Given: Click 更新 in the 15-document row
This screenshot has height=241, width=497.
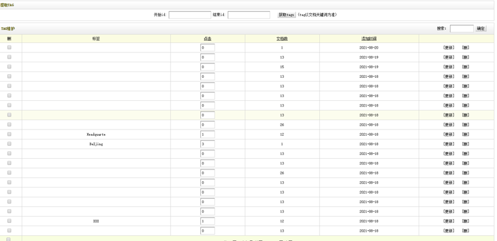Looking at the screenshot, I should 448,67.
